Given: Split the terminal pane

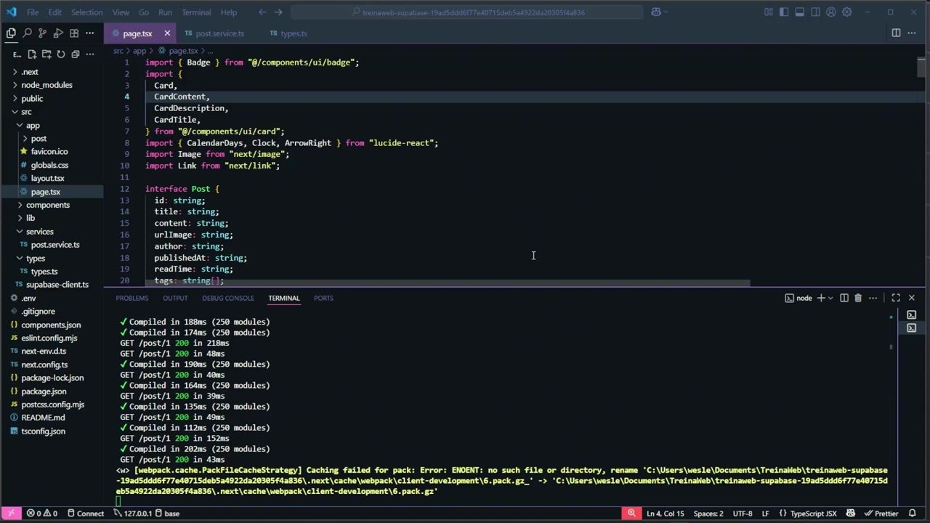Looking at the screenshot, I should 844,298.
